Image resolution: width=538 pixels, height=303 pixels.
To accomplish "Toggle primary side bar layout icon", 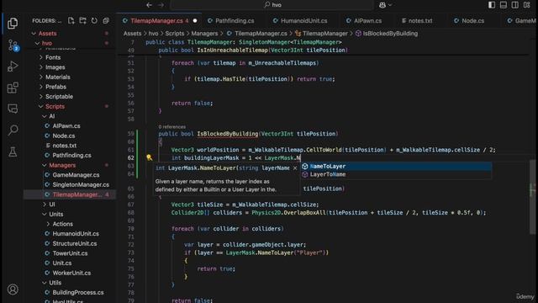I will (x=492, y=5).
